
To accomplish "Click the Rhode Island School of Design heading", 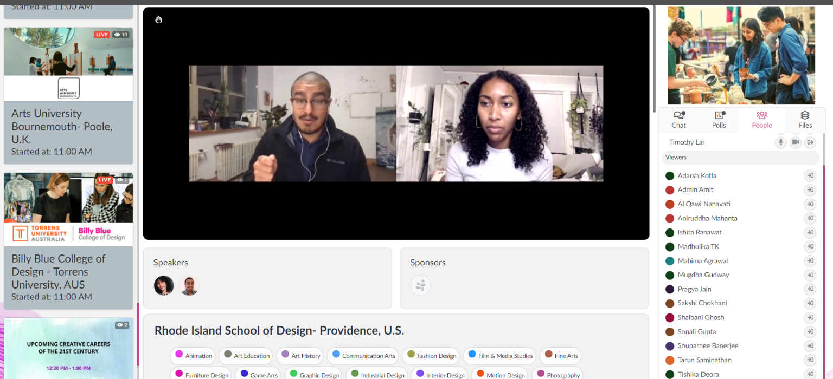I will 279,331.
